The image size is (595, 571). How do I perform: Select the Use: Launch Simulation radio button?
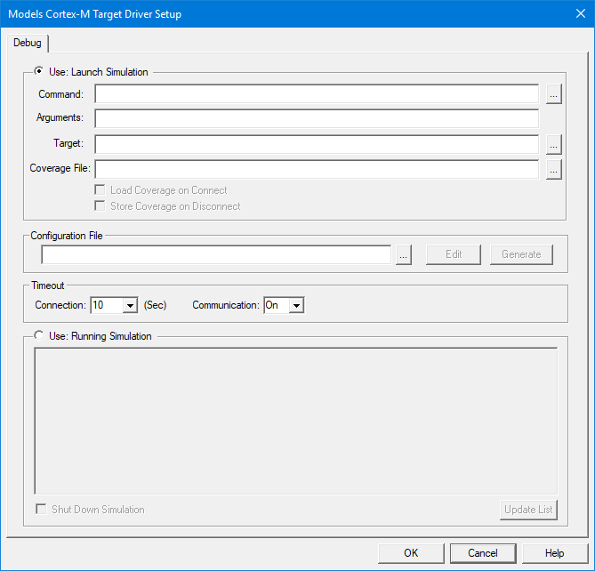point(39,72)
